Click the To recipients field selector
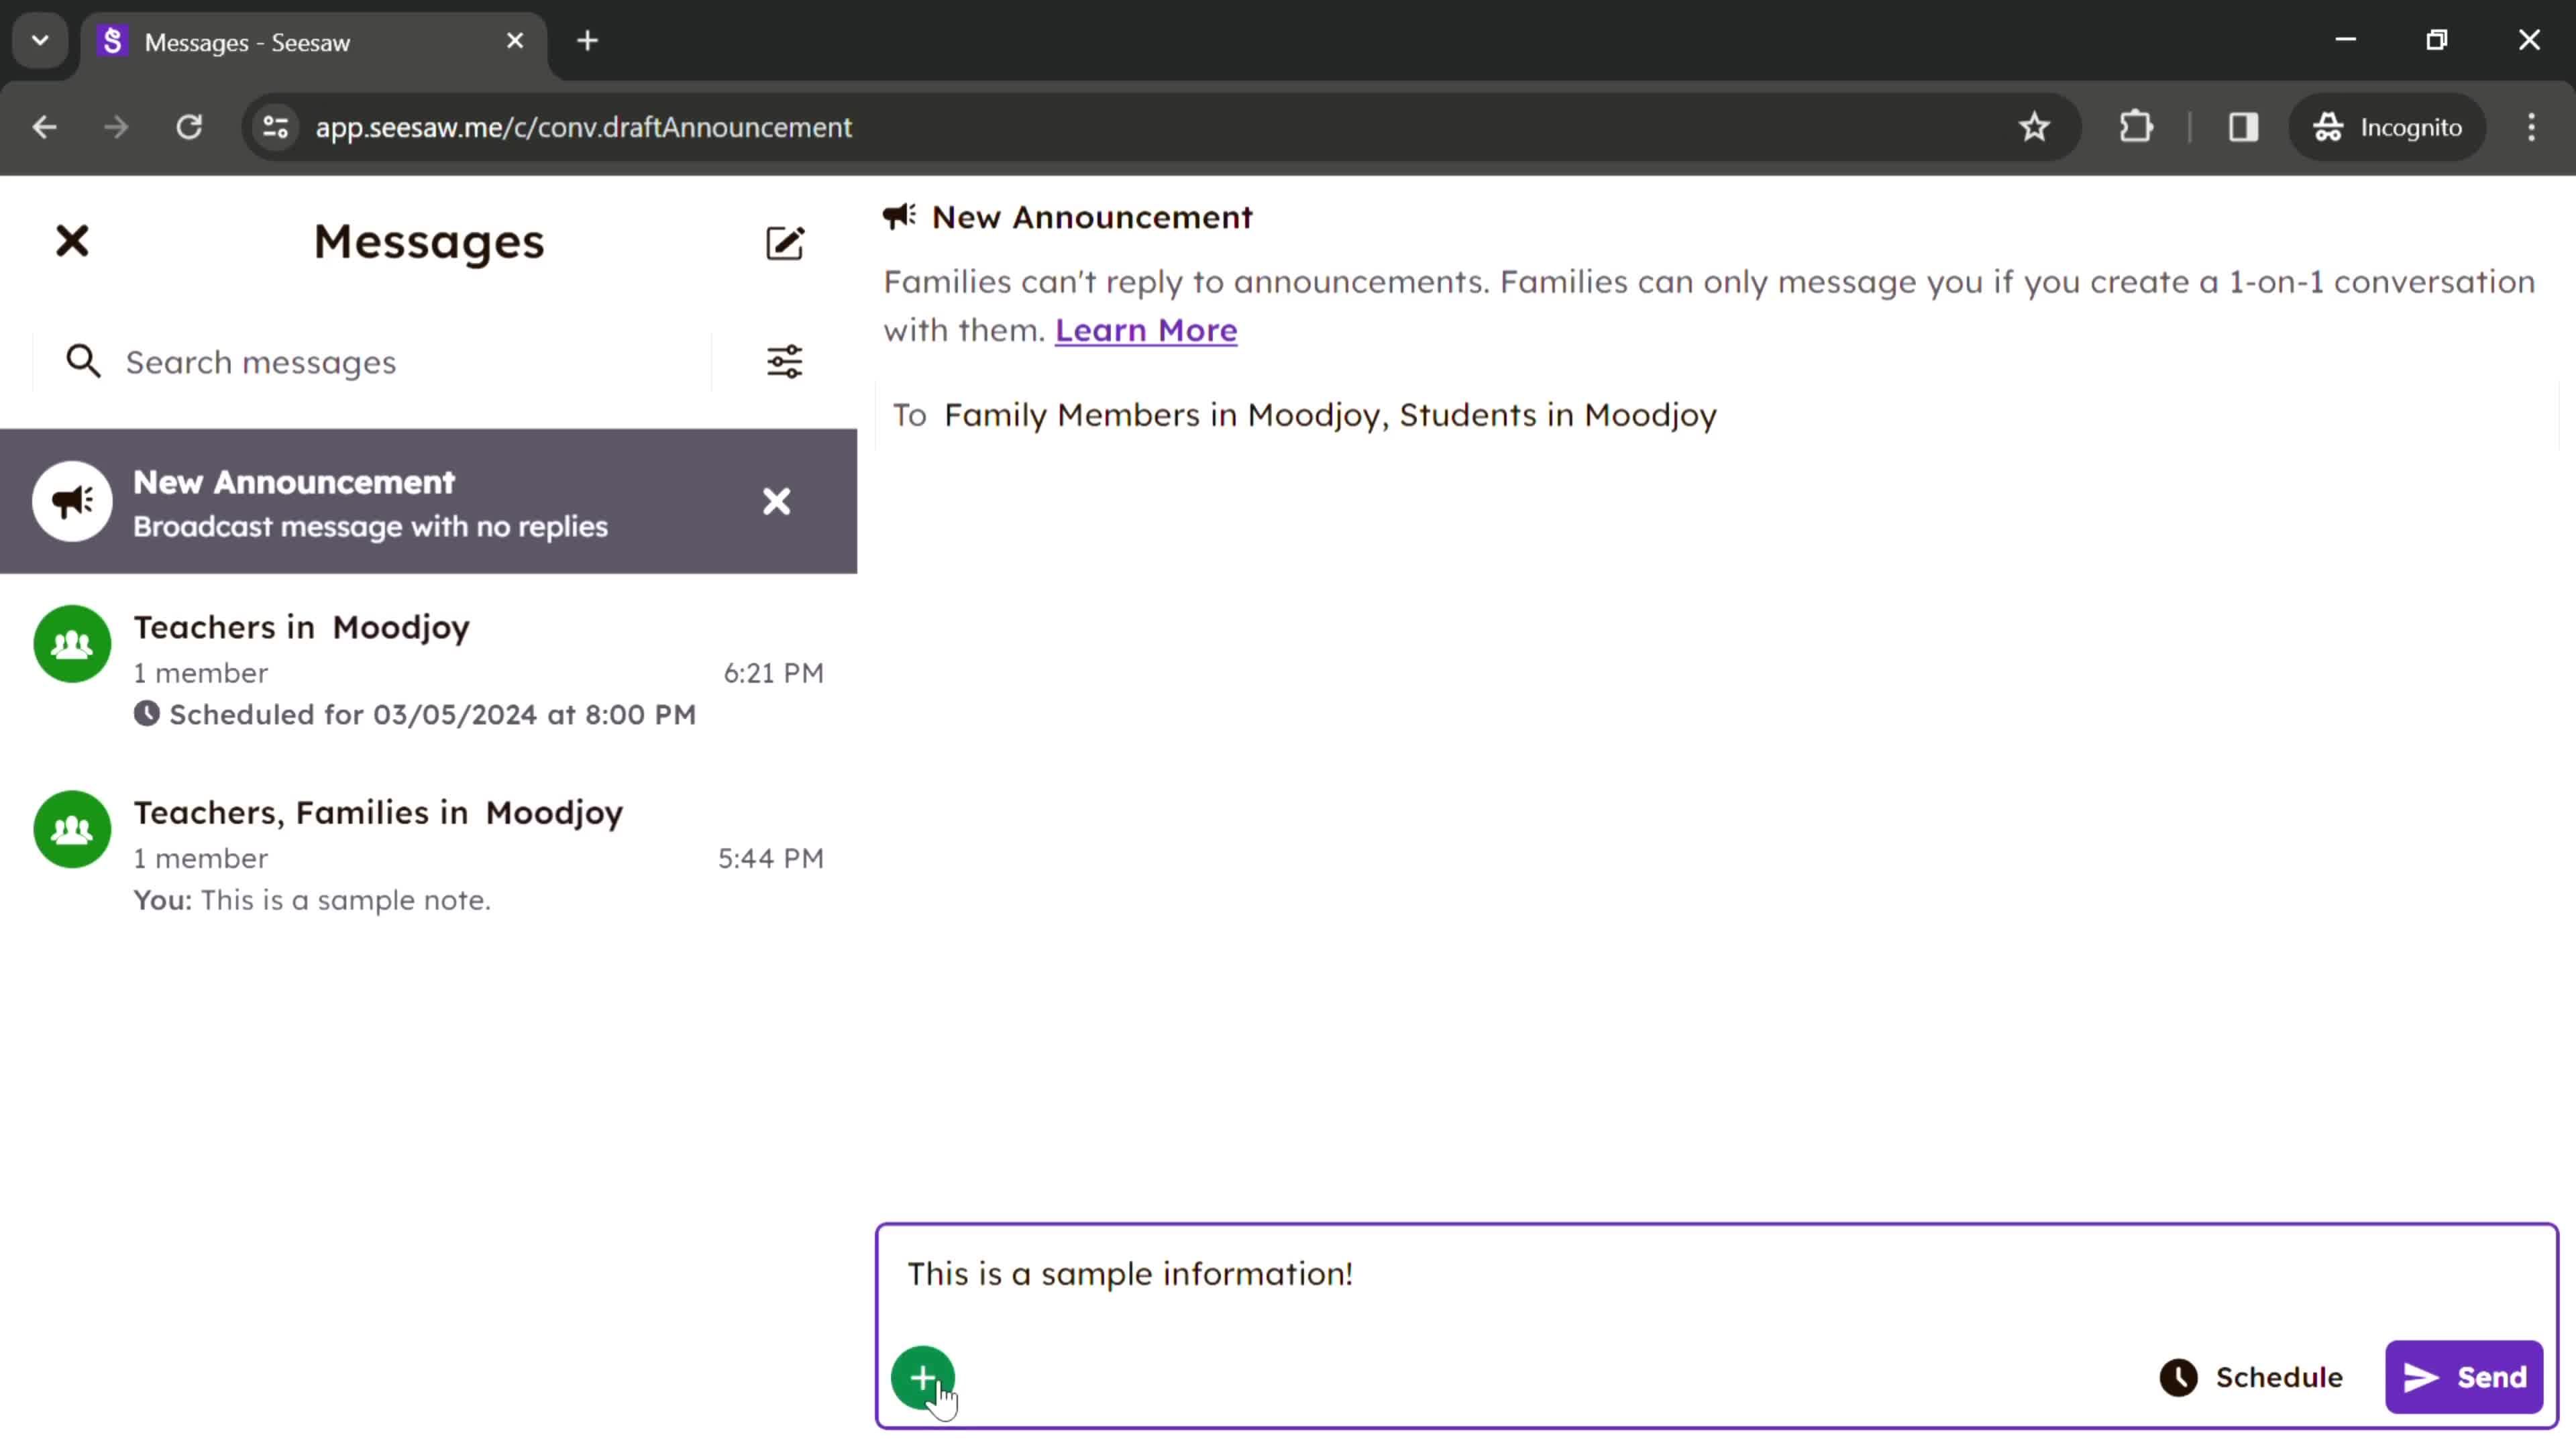Viewport: 2576px width, 1449px height. click(x=1329, y=413)
